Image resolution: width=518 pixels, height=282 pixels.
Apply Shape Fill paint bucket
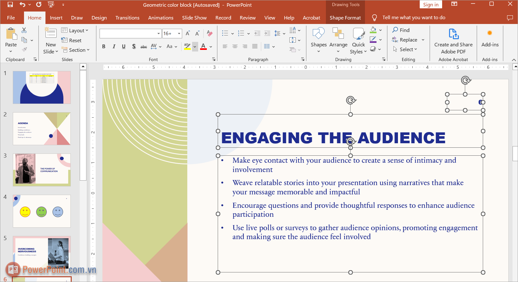tap(373, 30)
